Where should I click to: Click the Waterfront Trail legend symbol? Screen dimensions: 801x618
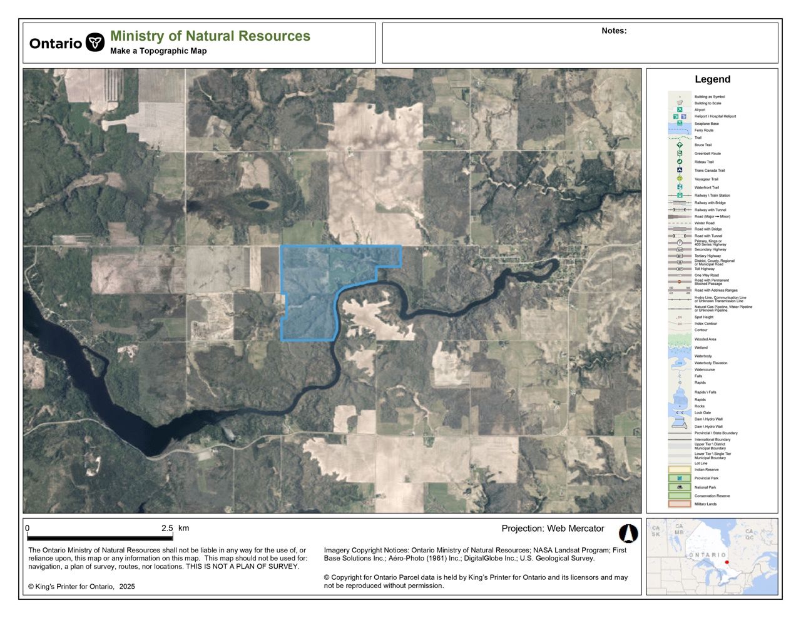point(680,187)
